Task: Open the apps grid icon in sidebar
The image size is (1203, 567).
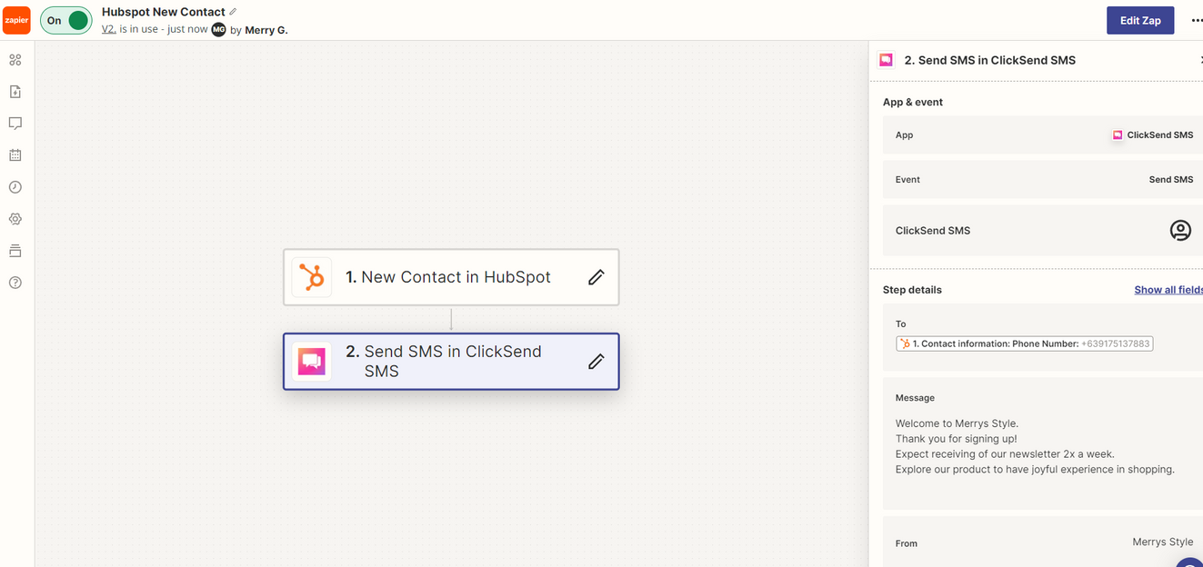Action: 15,60
